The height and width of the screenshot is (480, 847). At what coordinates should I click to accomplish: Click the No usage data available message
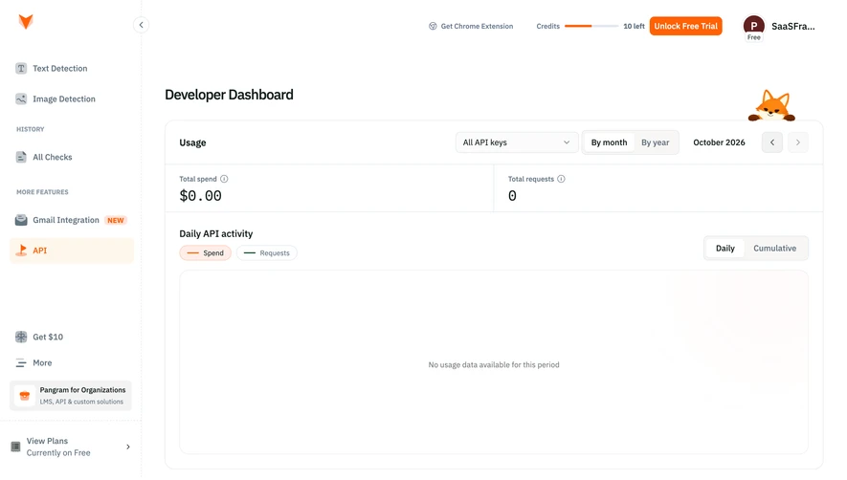point(494,365)
